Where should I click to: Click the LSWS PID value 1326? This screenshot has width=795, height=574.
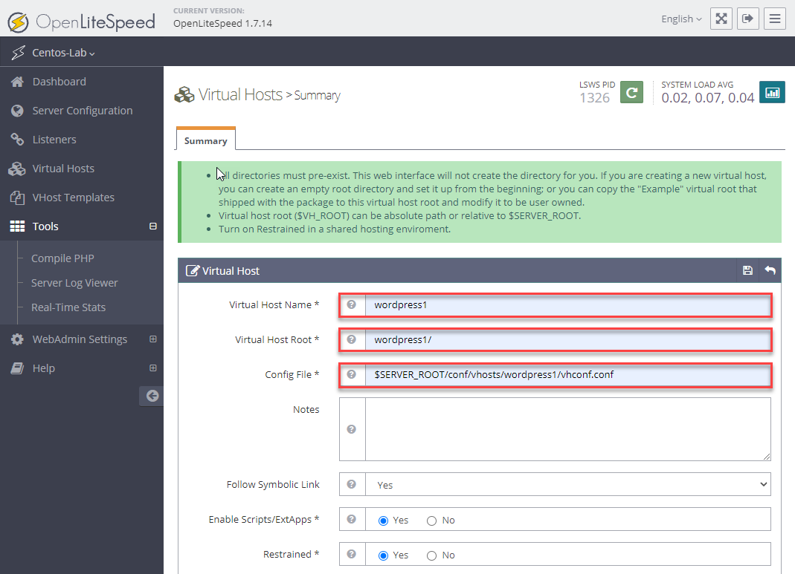594,98
